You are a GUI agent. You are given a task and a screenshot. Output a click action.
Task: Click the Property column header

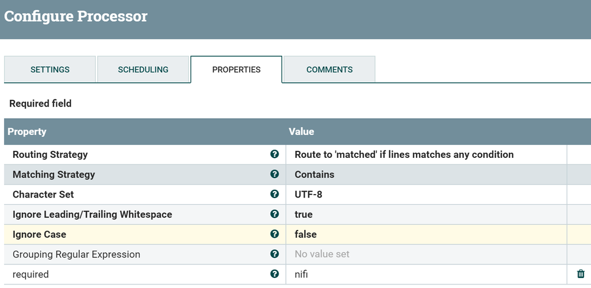[27, 131]
